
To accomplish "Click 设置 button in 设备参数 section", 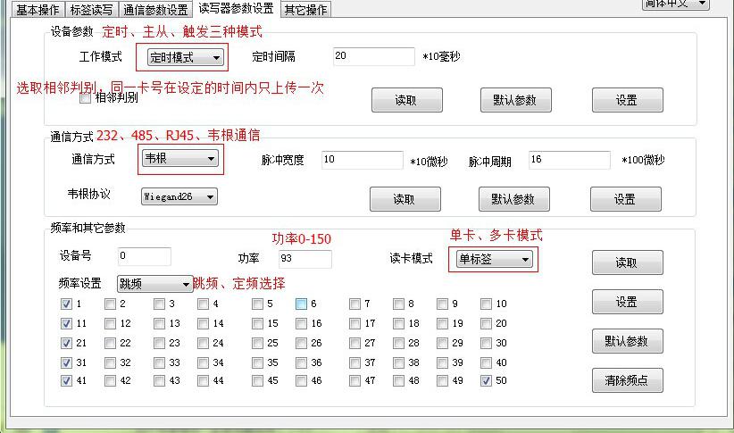I will coord(627,100).
